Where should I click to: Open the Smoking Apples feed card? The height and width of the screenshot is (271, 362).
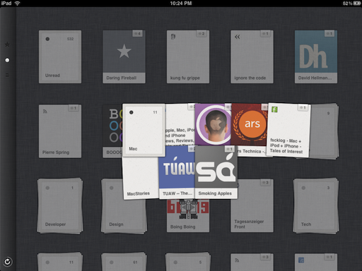(x=216, y=172)
